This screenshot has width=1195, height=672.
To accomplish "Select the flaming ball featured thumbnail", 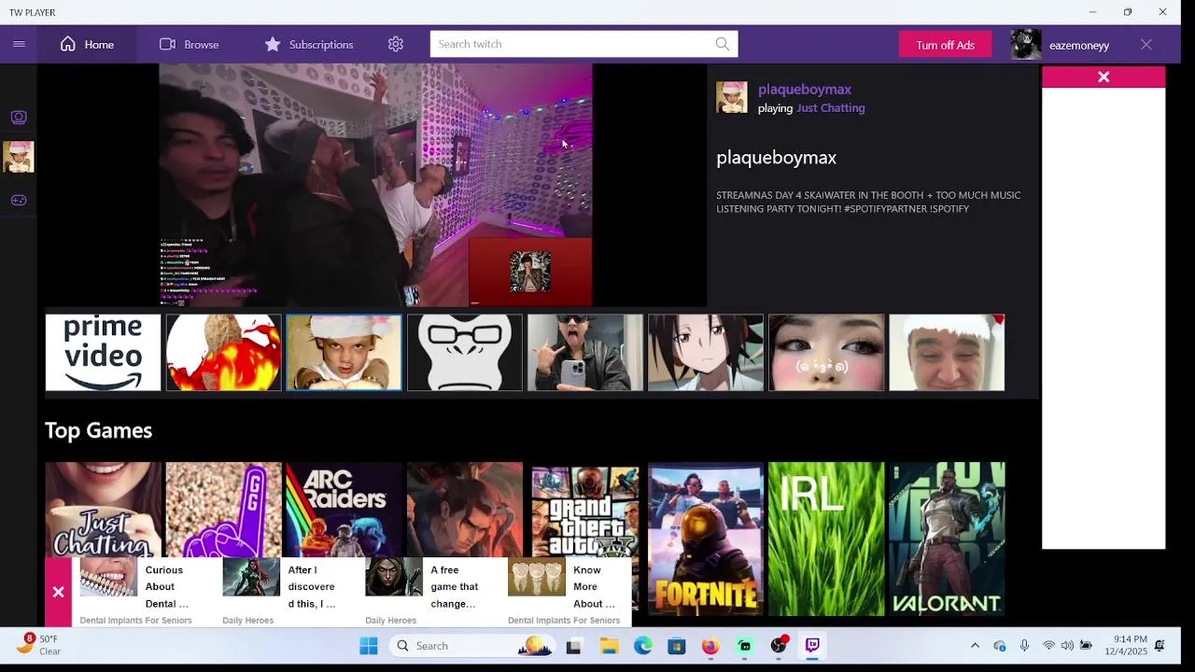I will (223, 353).
